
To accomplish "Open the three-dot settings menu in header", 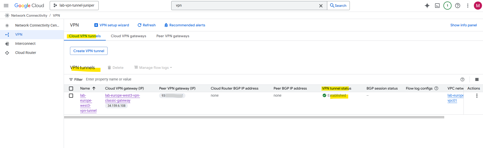I will point(468,6).
